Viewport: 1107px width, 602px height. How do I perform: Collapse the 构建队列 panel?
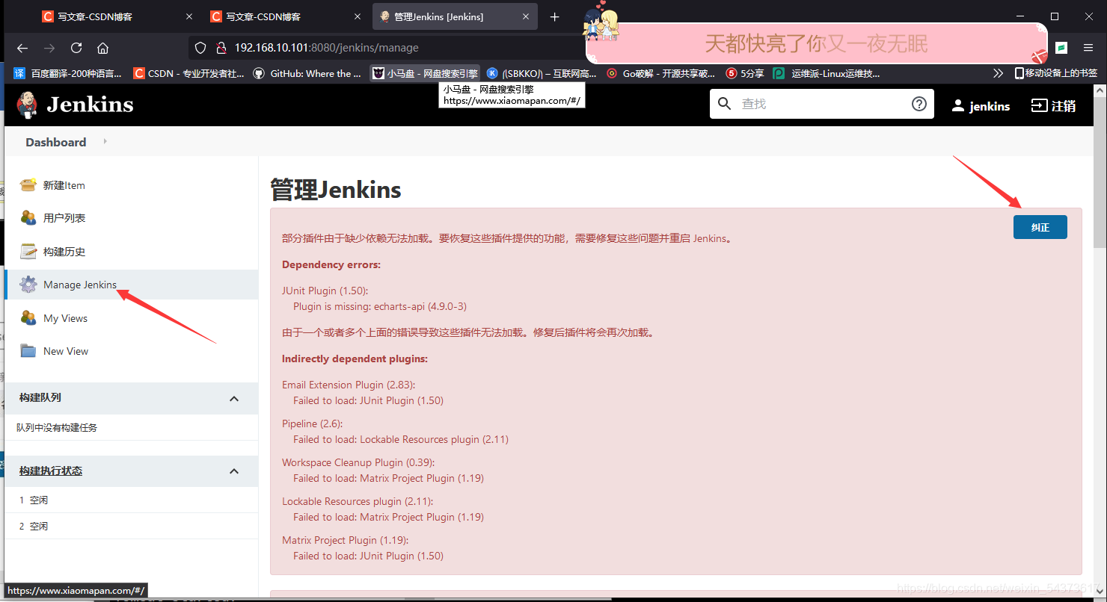[234, 399]
